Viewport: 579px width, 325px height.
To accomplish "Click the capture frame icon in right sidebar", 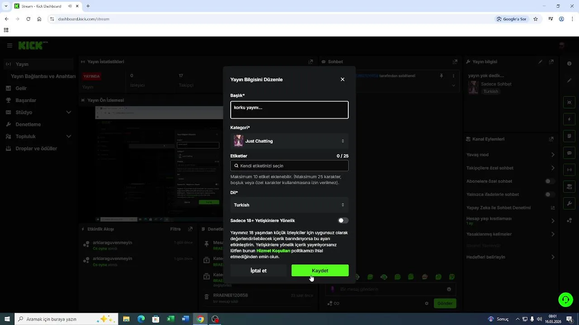I will point(569,103).
